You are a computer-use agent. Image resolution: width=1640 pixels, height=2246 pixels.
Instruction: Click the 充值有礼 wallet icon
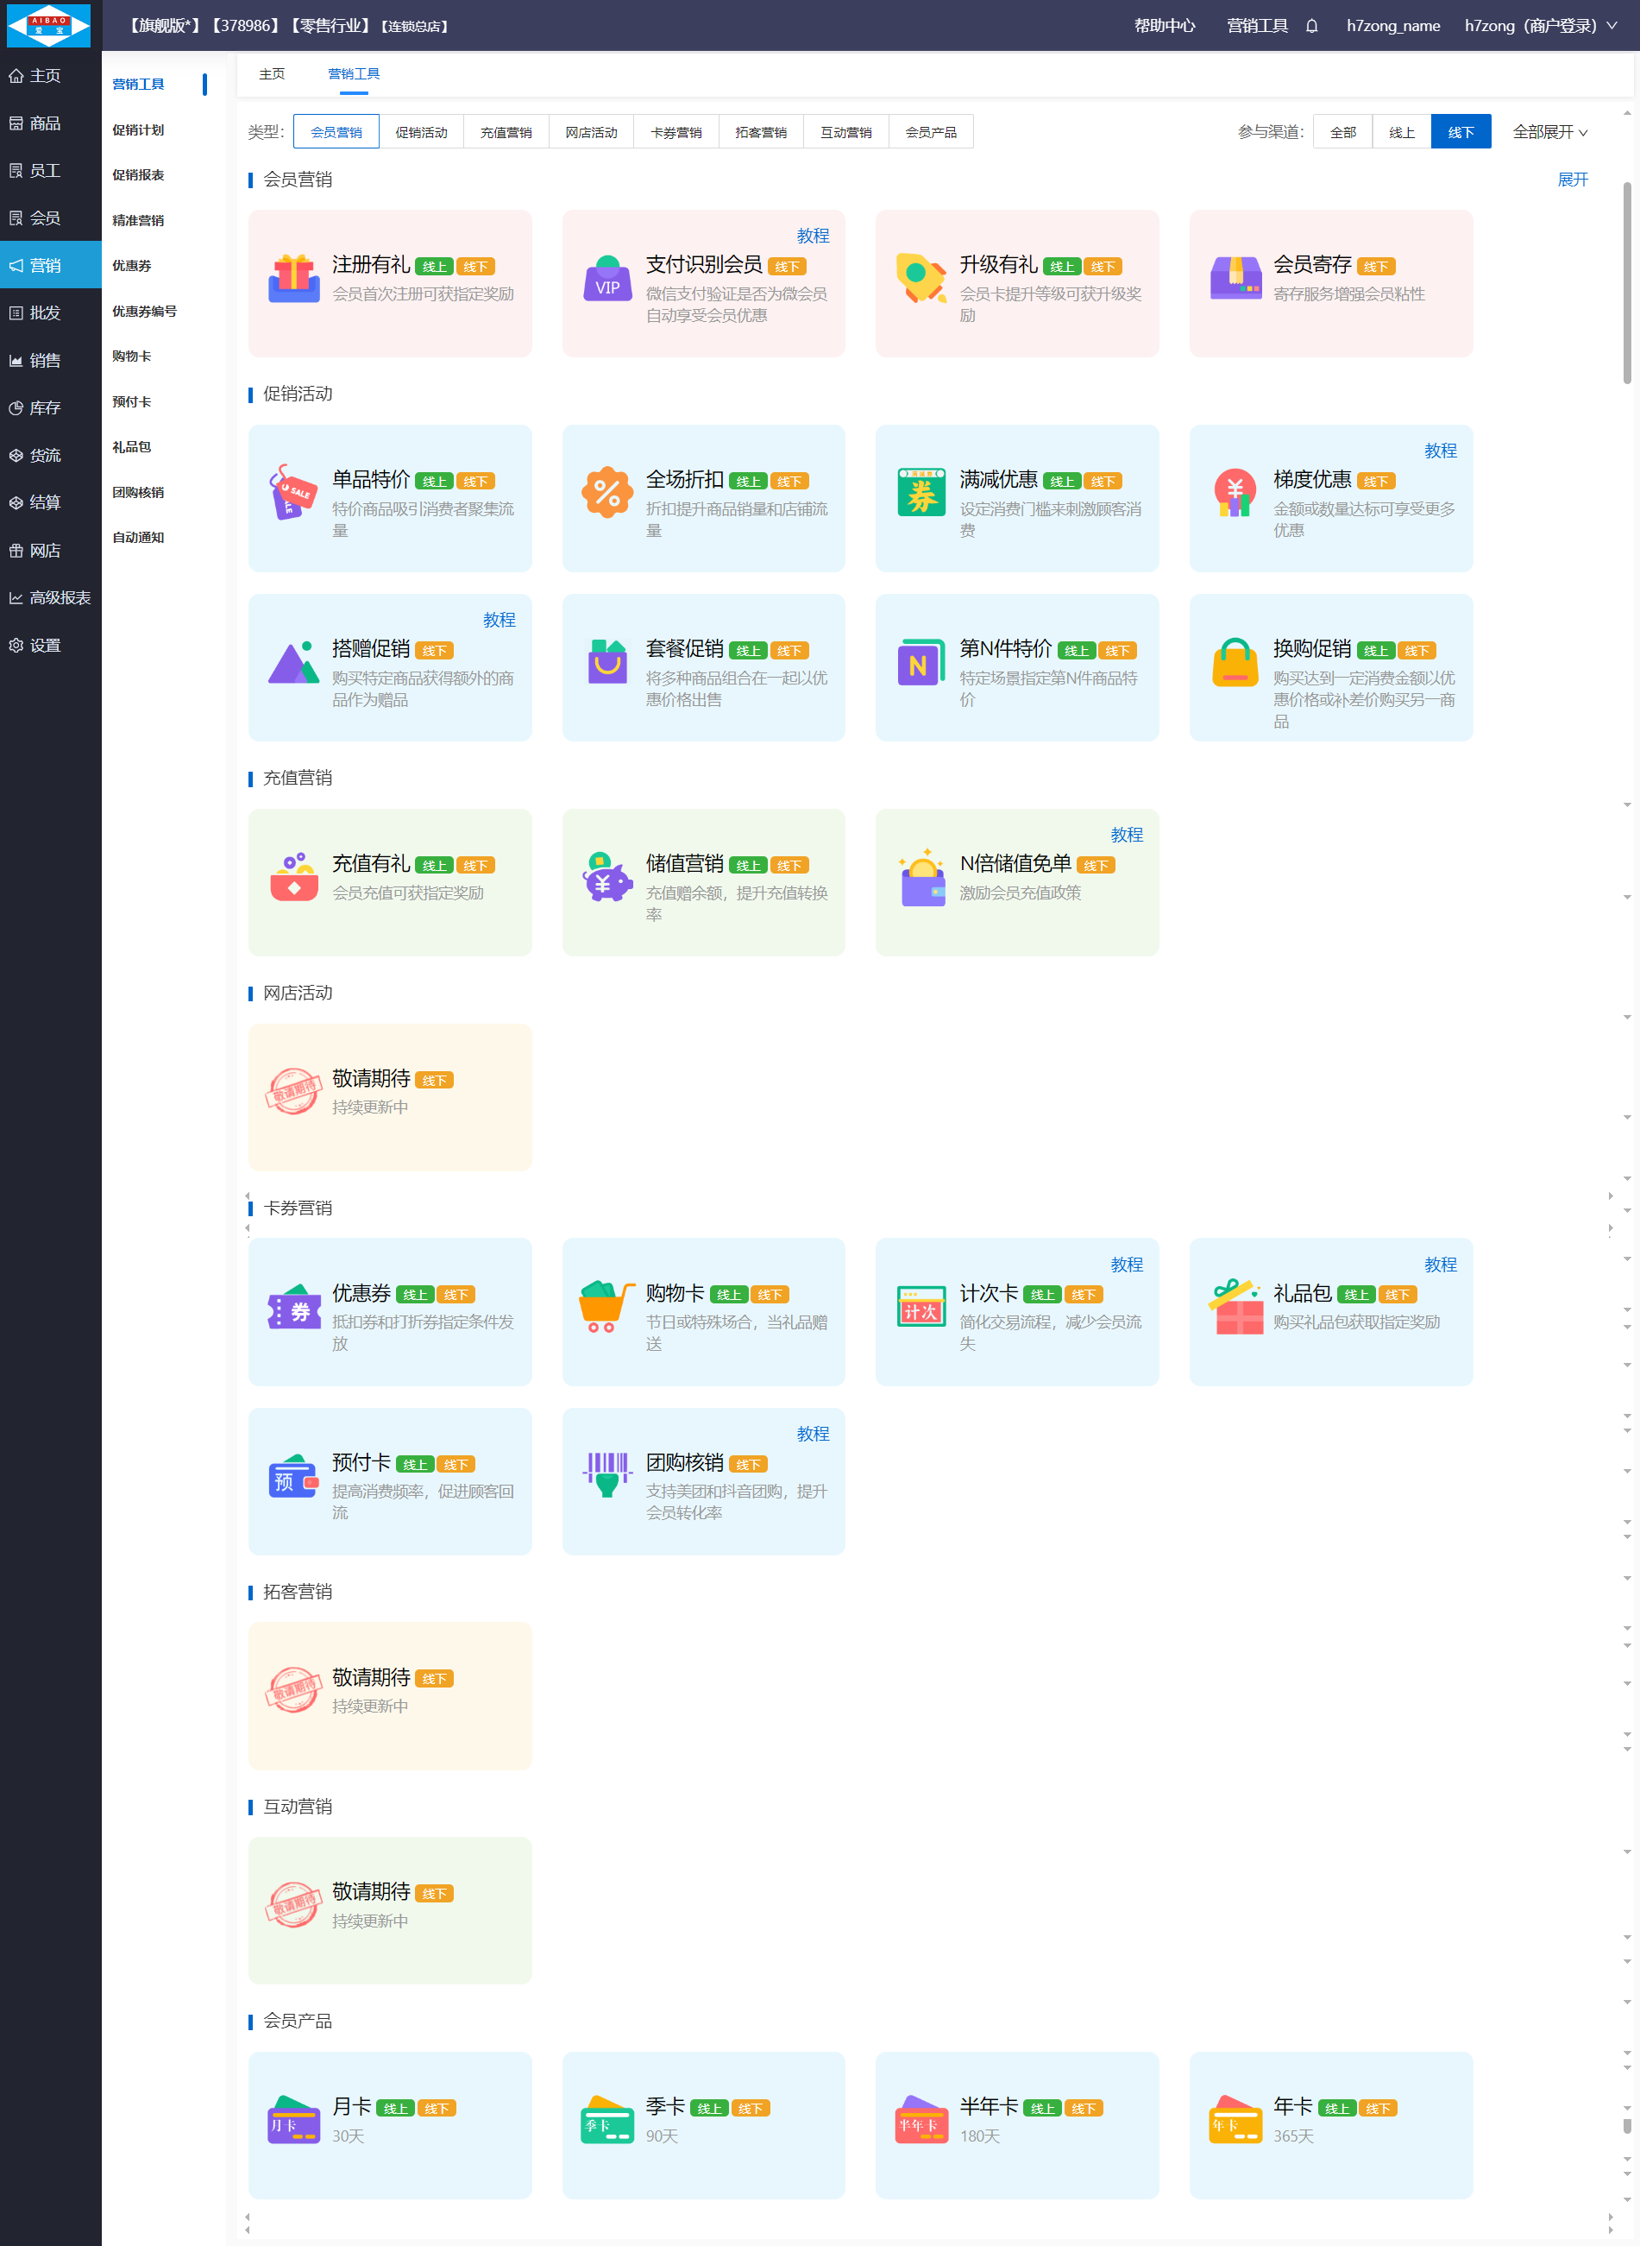coord(294,878)
